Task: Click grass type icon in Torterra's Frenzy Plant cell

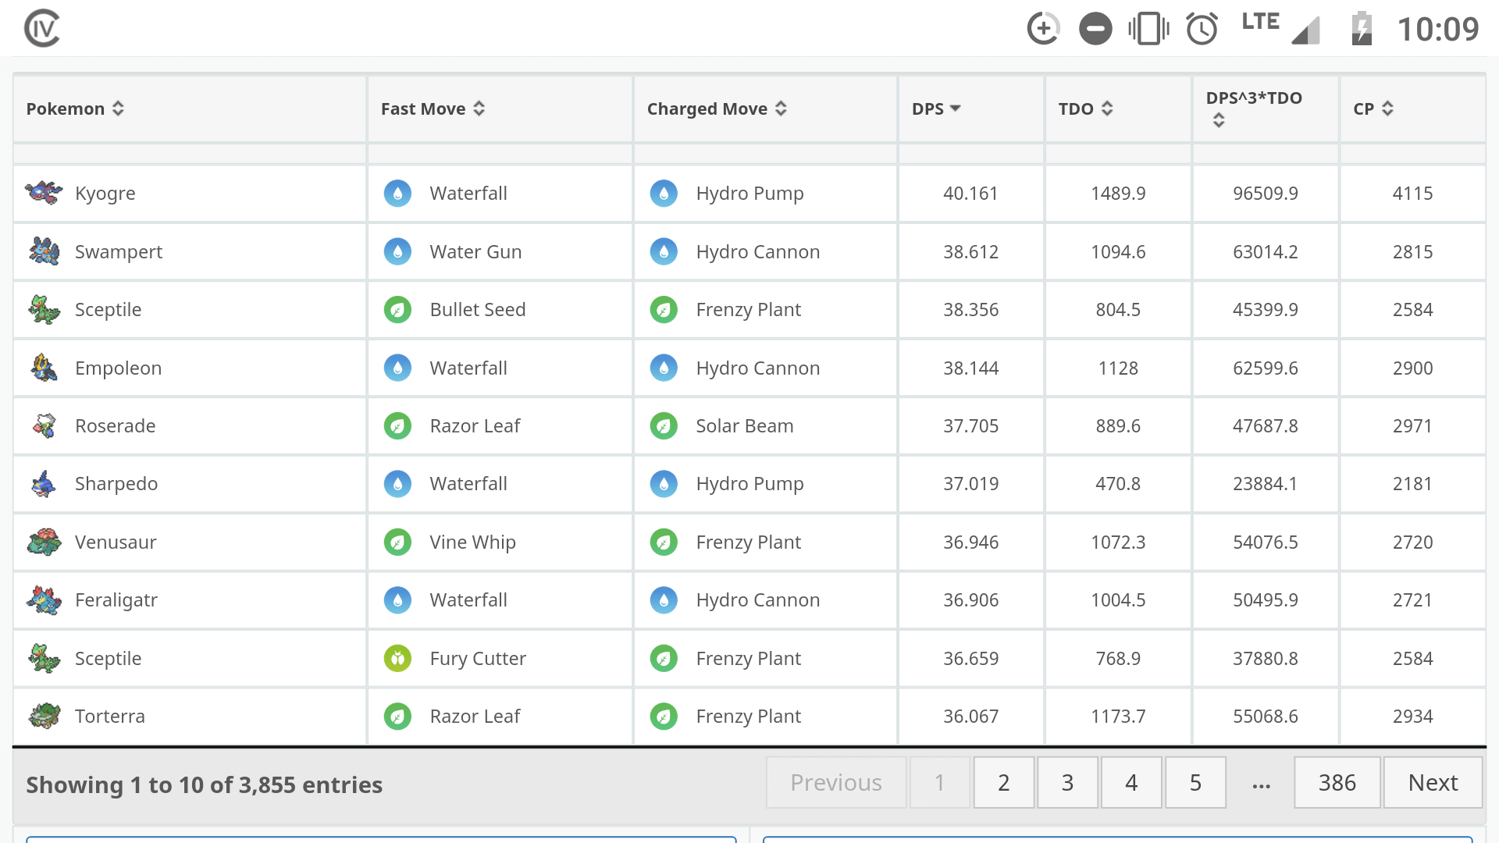Action: [x=664, y=717]
